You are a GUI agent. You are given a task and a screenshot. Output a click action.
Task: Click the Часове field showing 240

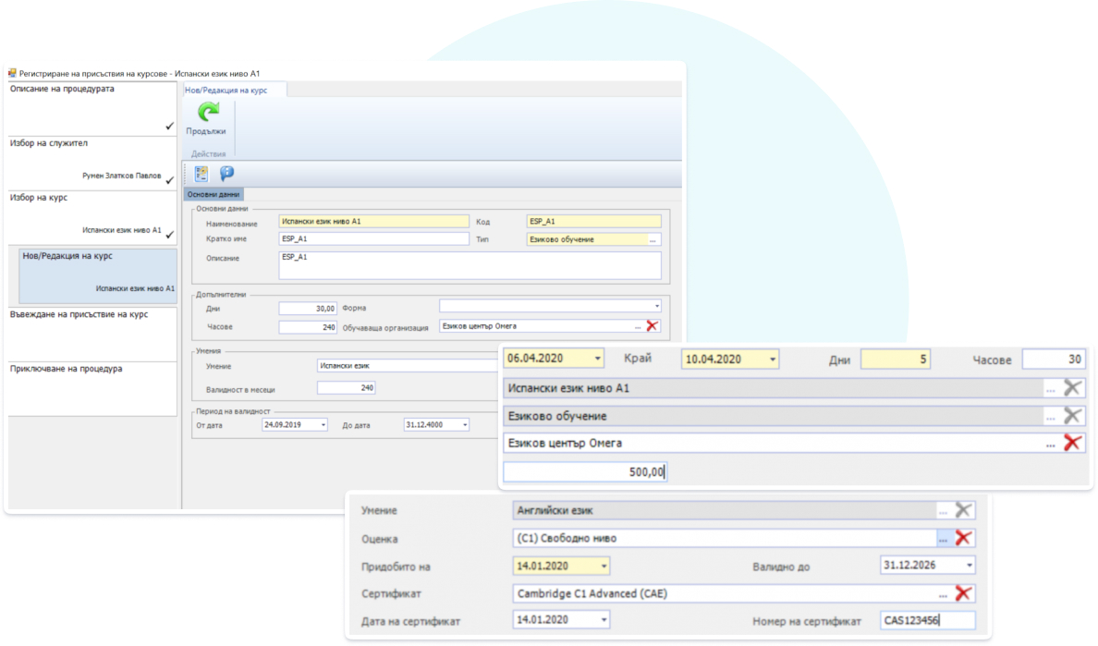click(x=308, y=327)
